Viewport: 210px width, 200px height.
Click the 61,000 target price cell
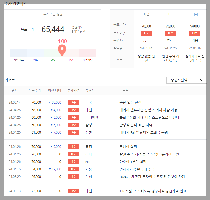pos(36,132)
